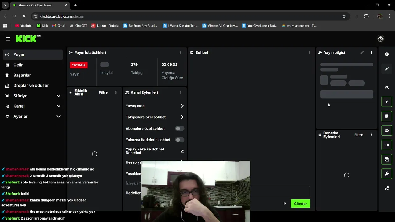
Task: Click the site information icon in address bar
Action: 35,16
